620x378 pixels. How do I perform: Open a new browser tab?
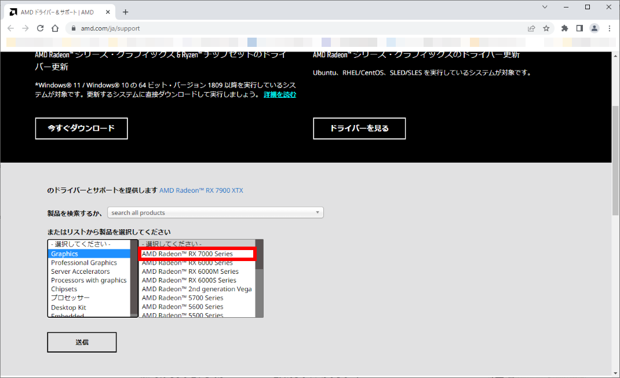tap(125, 12)
